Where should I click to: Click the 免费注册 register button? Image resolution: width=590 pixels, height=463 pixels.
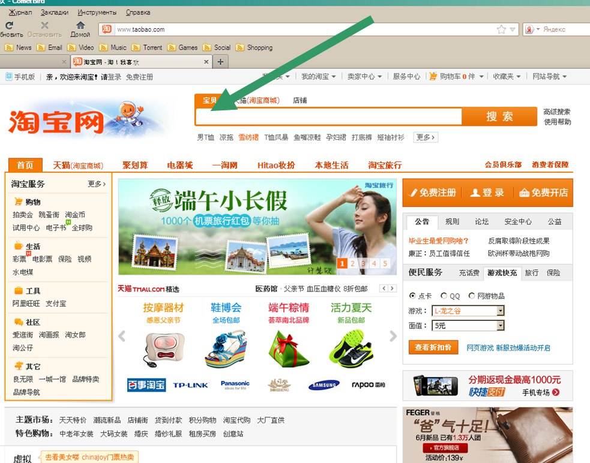(433, 193)
